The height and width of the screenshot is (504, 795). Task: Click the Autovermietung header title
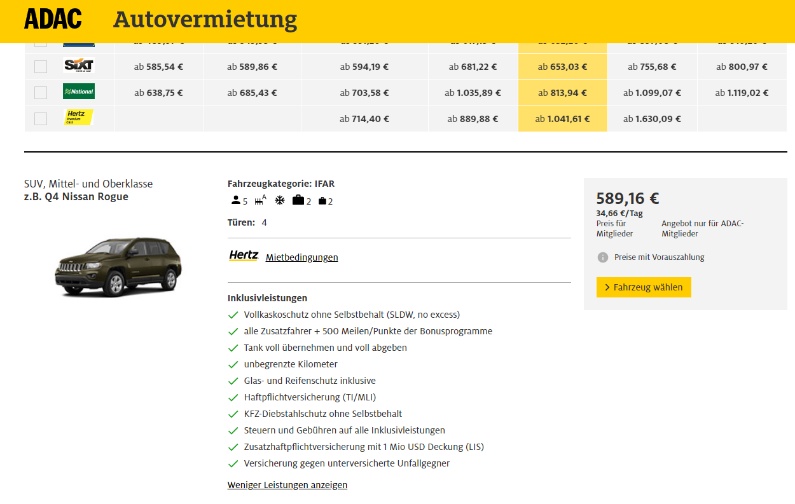[x=205, y=20]
